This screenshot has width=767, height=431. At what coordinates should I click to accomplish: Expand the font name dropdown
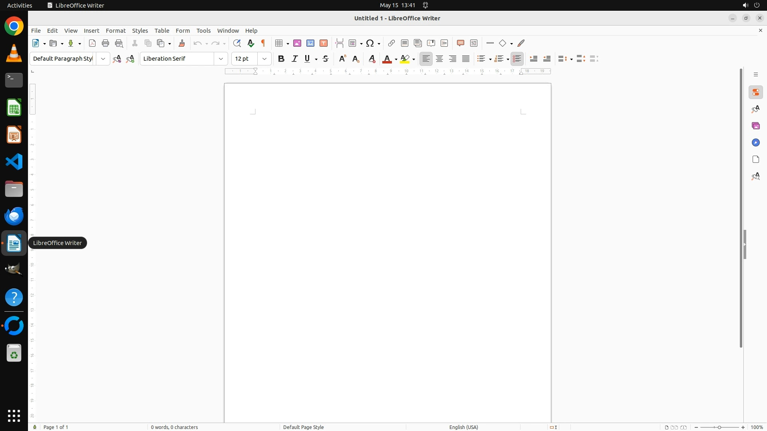(221, 59)
